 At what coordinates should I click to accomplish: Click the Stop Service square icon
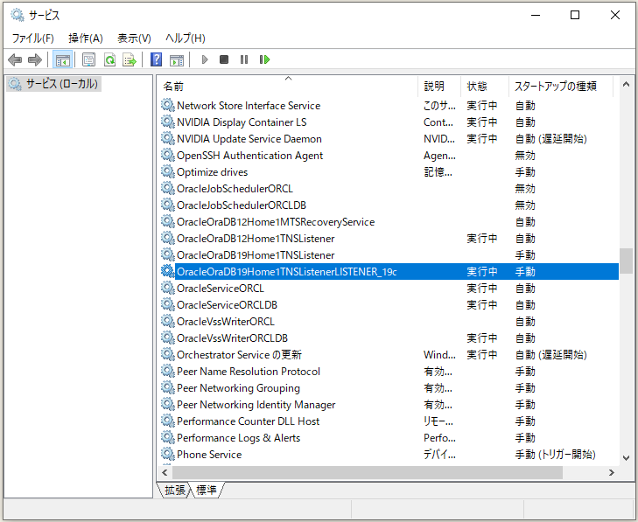tap(224, 59)
